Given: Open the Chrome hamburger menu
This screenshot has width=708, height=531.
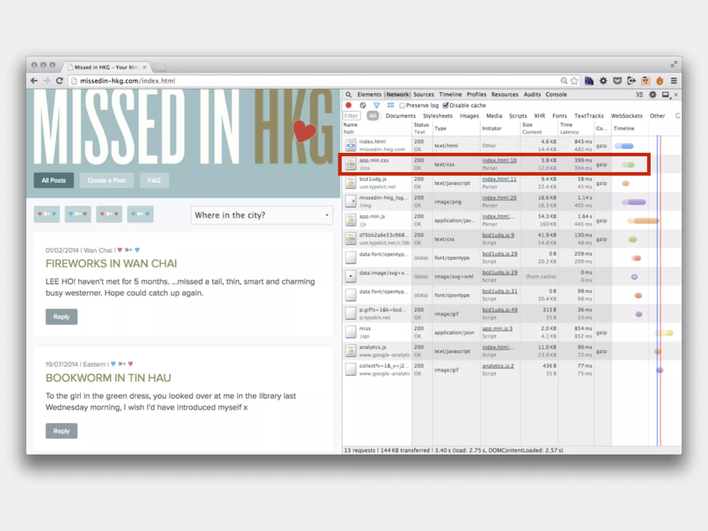Looking at the screenshot, I should pyautogui.click(x=674, y=81).
